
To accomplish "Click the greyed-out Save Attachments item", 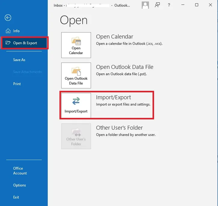I will 27,72.
